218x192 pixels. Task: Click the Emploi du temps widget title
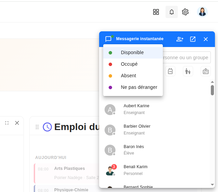pyautogui.click(x=77, y=127)
